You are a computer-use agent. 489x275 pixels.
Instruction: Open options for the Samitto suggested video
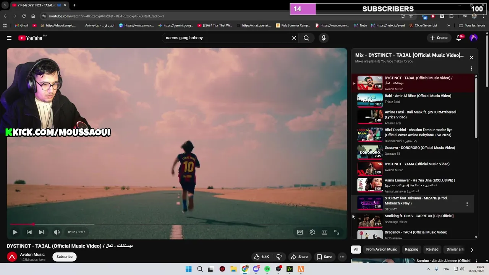tap(476, 261)
